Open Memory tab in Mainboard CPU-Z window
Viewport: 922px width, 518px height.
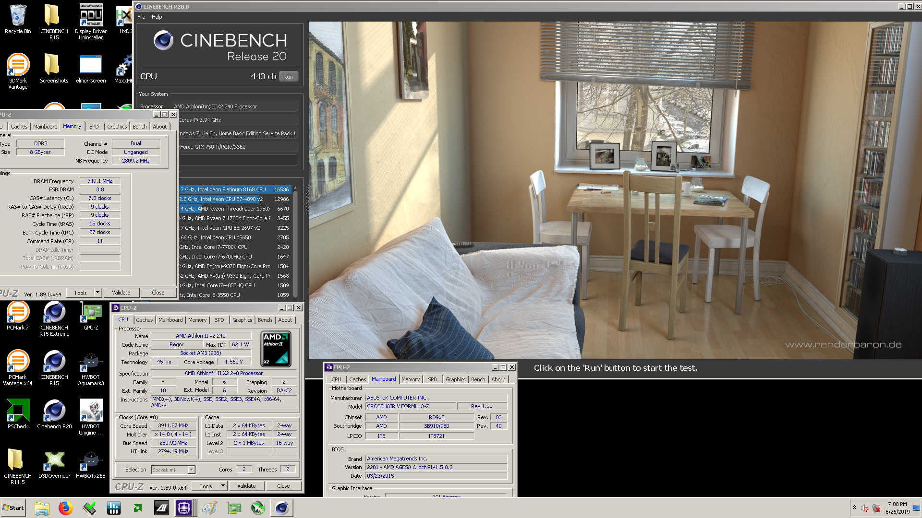tap(411, 379)
